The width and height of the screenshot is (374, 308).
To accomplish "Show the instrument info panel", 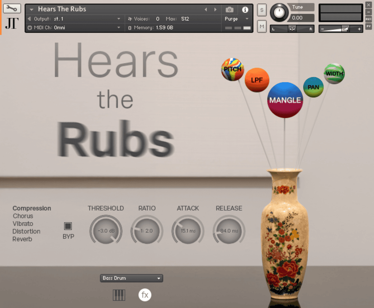I will point(245,9).
